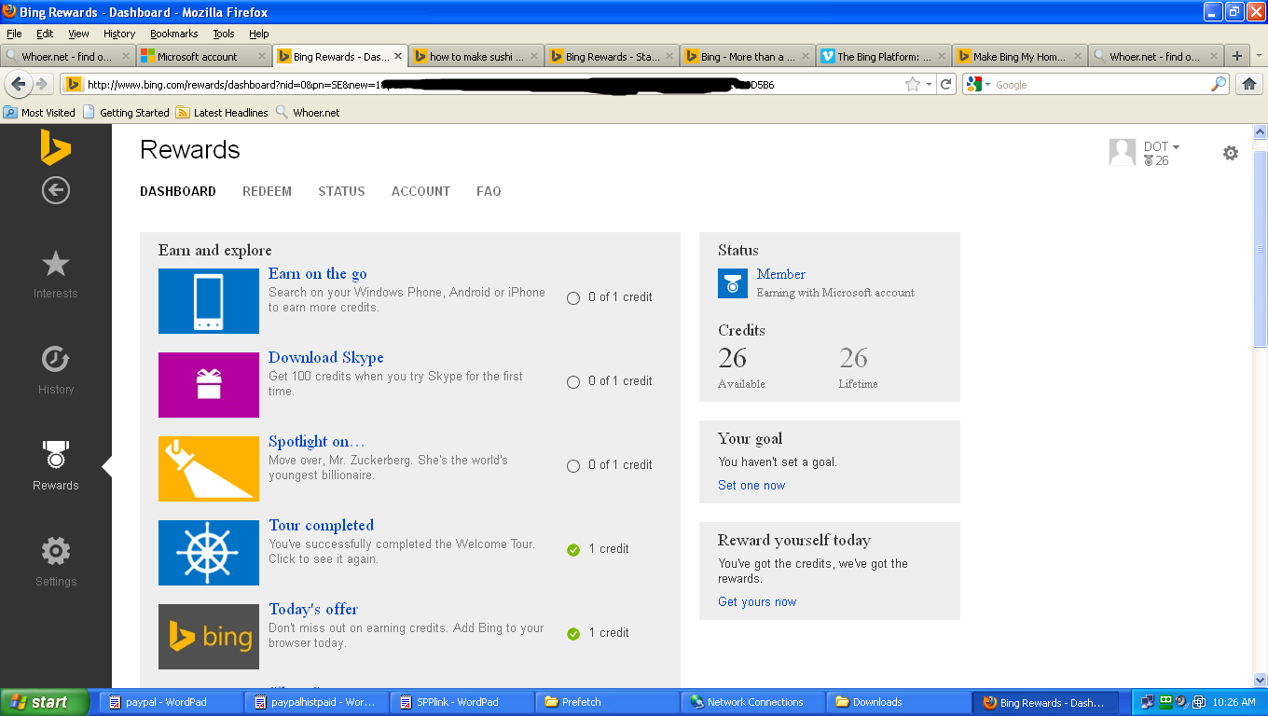Screen dimensions: 1268x716
Task: Close the Make Bing My Home tab
Action: 1077,56
